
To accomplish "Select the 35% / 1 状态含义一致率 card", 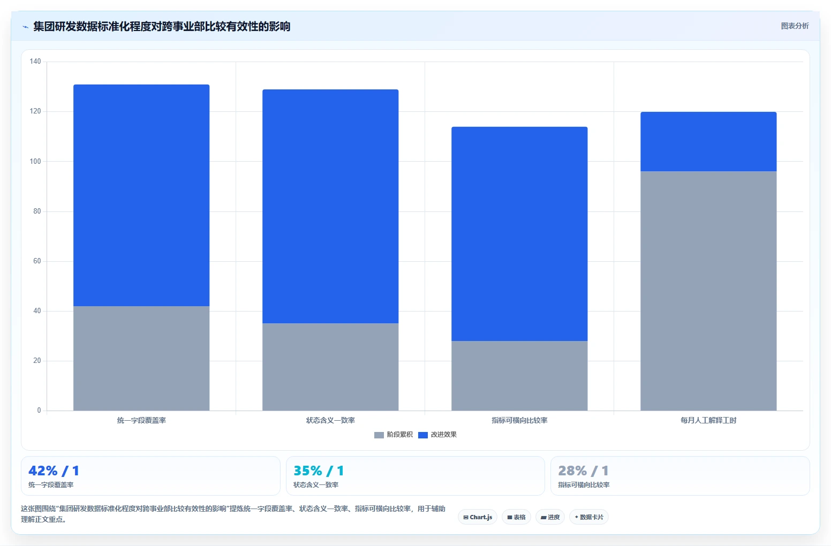I will [415, 476].
